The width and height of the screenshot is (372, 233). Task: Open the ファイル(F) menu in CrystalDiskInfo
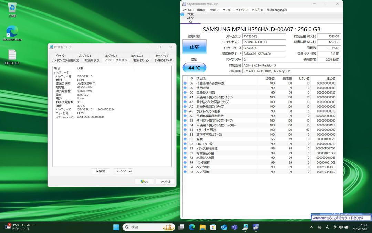(x=188, y=10)
